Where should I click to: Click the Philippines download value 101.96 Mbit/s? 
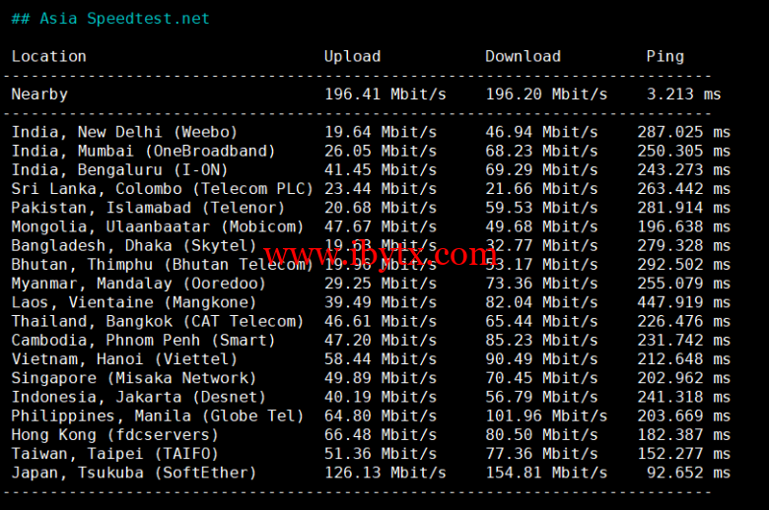pyautogui.click(x=546, y=415)
